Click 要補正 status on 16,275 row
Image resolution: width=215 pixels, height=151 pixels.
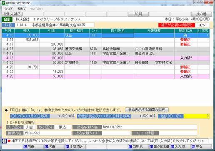185,72
